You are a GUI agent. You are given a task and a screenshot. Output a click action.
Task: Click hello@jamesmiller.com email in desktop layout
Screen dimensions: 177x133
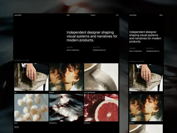coord(99,50)
